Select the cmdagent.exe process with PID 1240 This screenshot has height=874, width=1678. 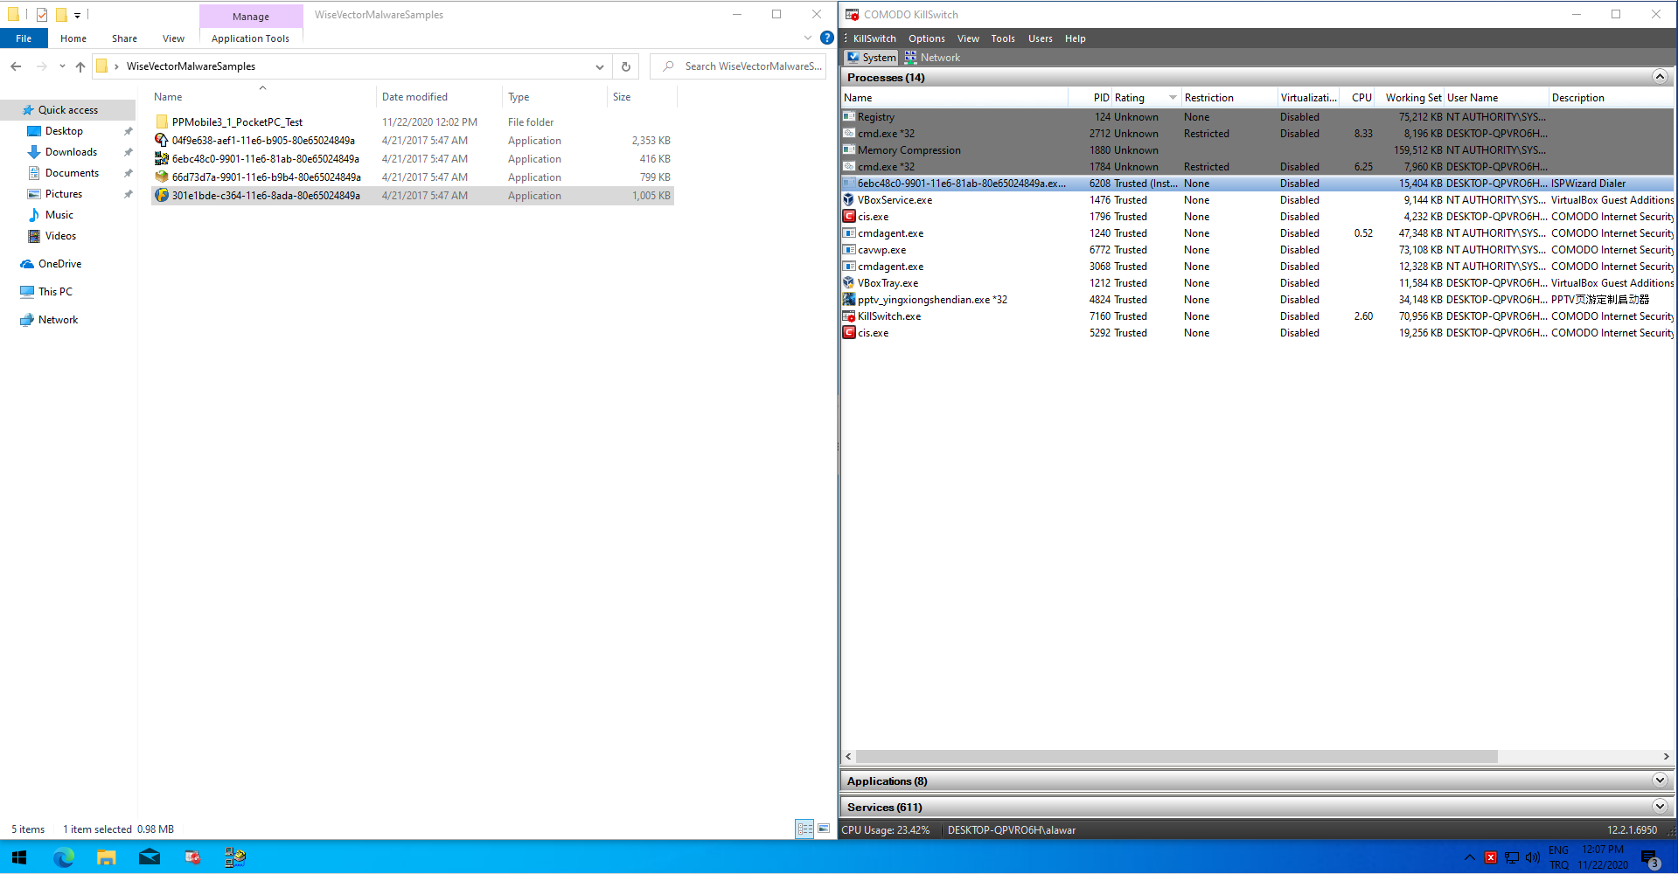1257,233
